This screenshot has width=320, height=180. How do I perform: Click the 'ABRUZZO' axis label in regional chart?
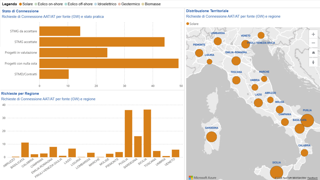(10, 162)
